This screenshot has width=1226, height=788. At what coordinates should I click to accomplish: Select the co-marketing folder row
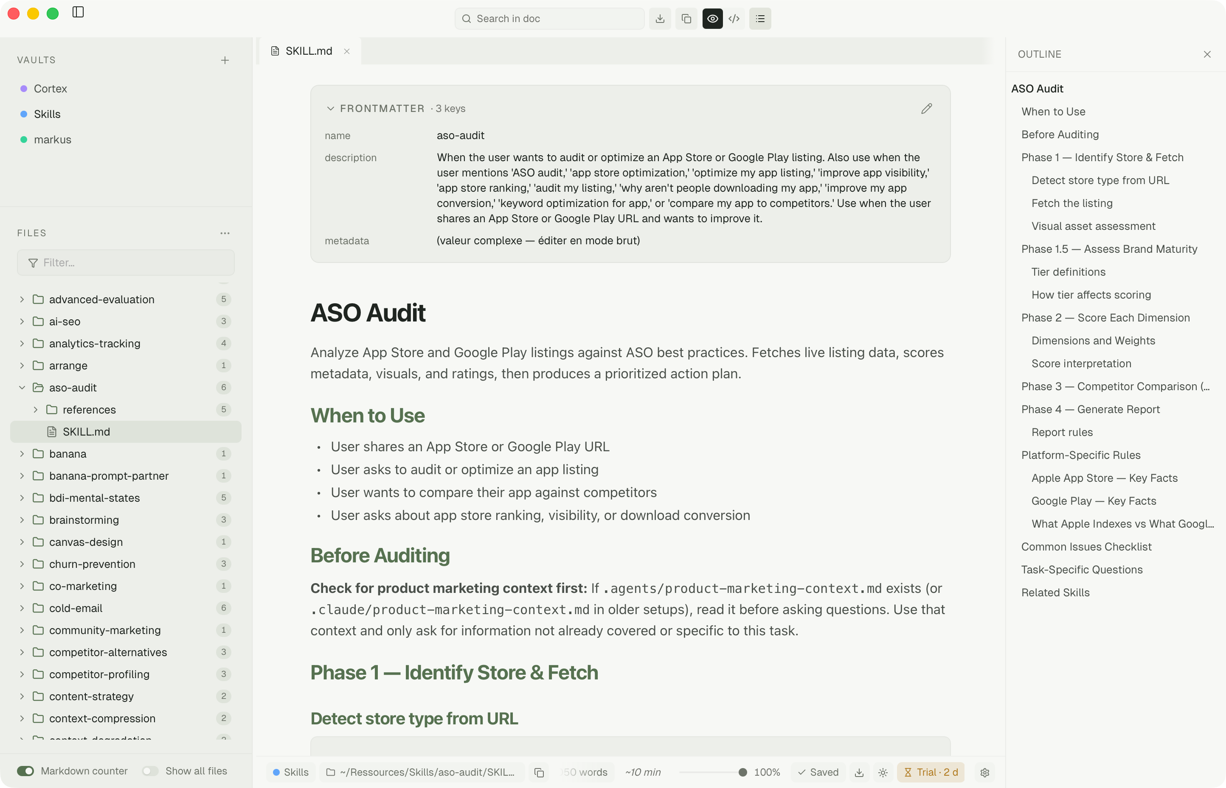(x=126, y=586)
